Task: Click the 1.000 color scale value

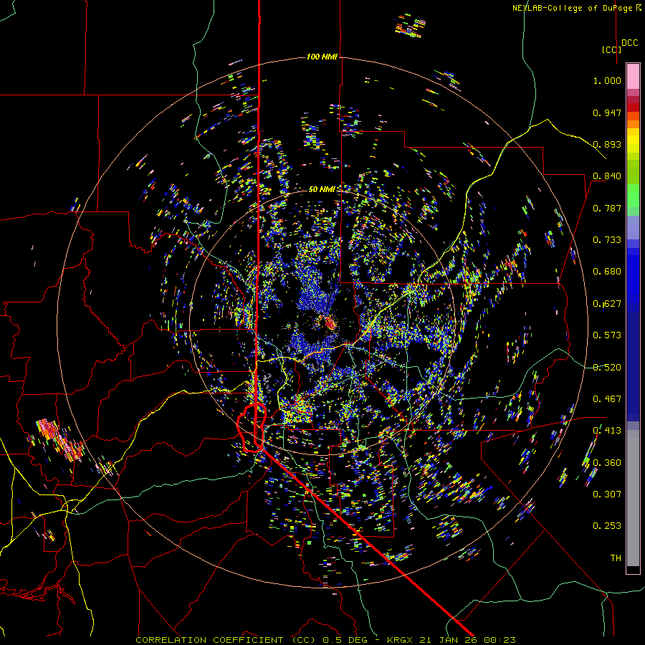Action: [x=607, y=80]
